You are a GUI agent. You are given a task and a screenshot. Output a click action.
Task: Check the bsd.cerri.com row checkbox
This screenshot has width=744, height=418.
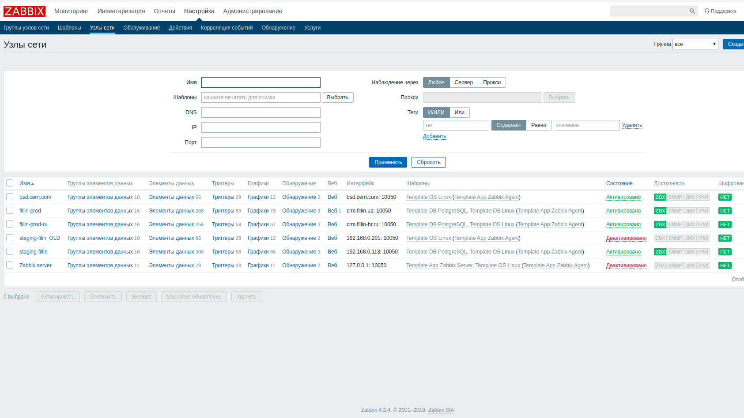coord(10,197)
